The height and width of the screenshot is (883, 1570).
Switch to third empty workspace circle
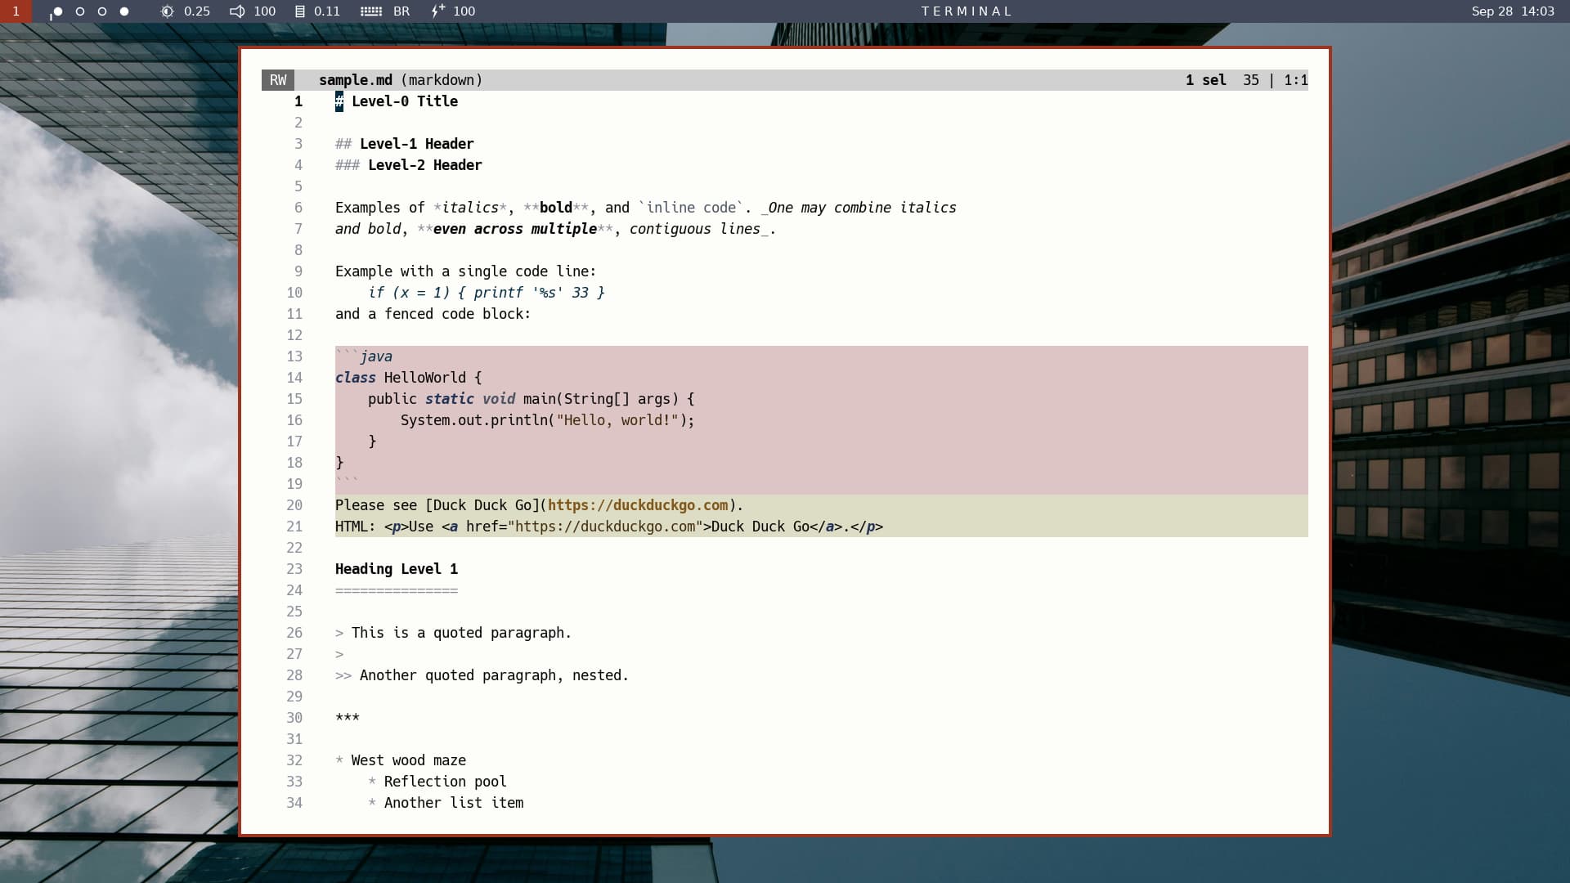click(102, 11)
